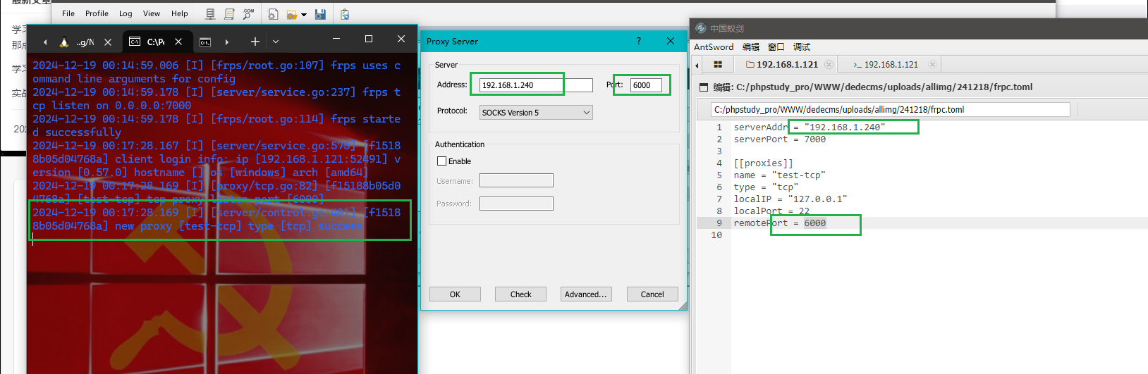Open the 窗口 menu in AntSword
1148x374 pixels.
(x=776, y=46)
